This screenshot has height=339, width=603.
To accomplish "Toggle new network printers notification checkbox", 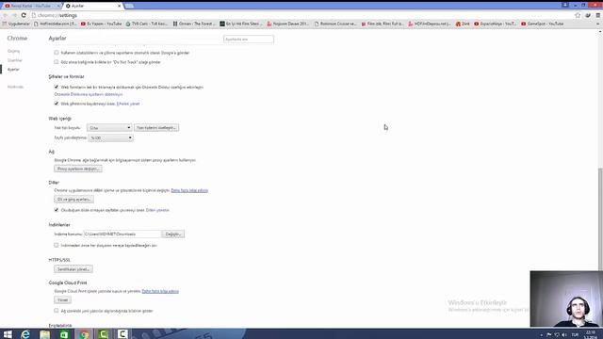I will pos(57,310).
